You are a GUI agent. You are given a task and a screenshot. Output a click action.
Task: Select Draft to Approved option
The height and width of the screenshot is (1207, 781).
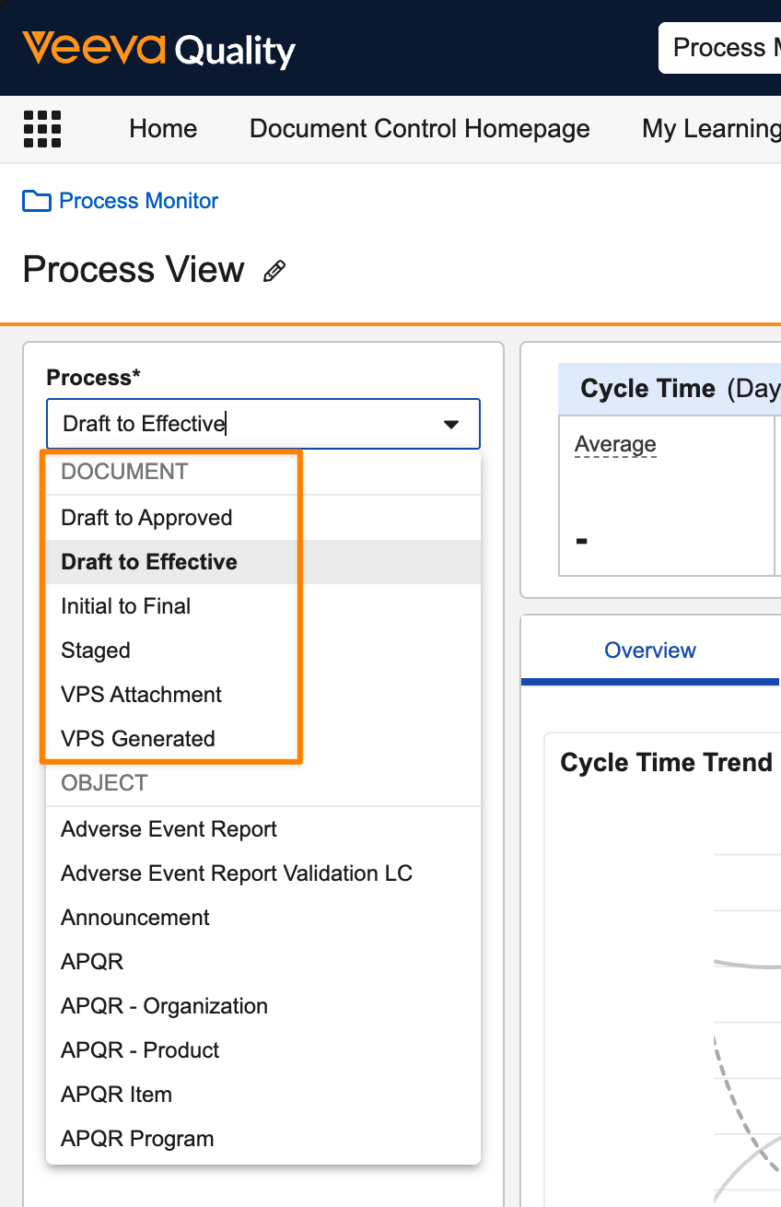146,518
